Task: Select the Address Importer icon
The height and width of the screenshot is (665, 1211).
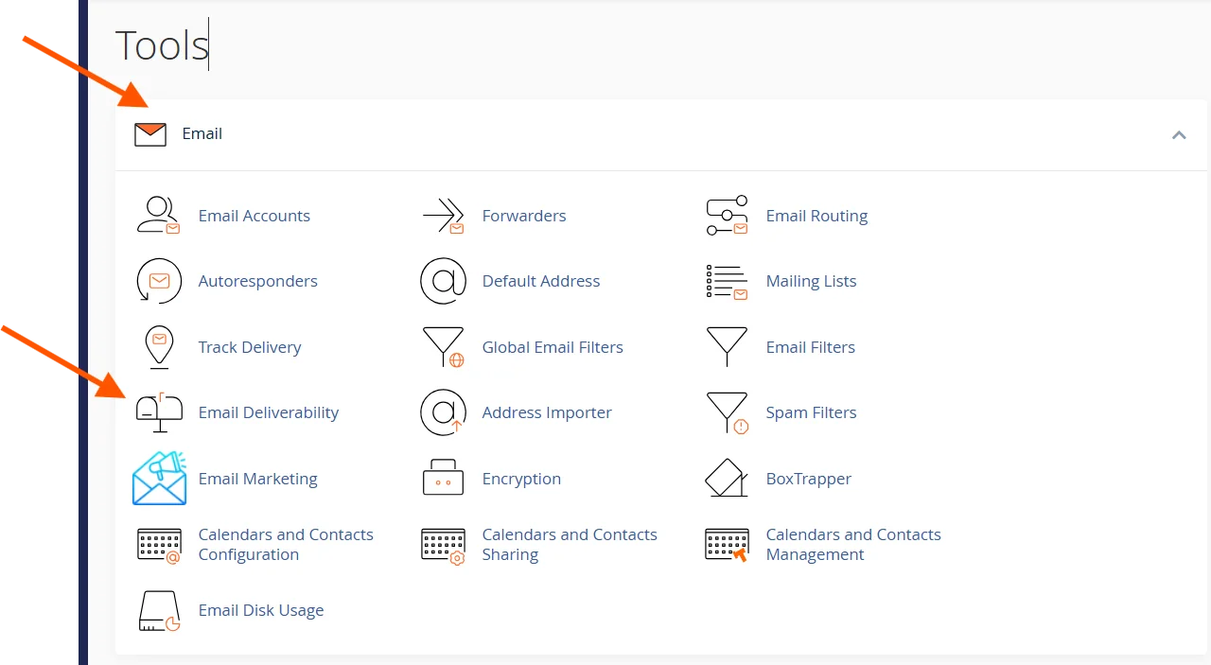Action: pos(443,412)
